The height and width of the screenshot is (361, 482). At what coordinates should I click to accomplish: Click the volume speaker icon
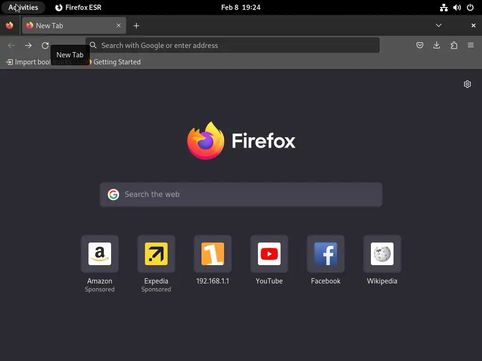[x=457, y=8]
